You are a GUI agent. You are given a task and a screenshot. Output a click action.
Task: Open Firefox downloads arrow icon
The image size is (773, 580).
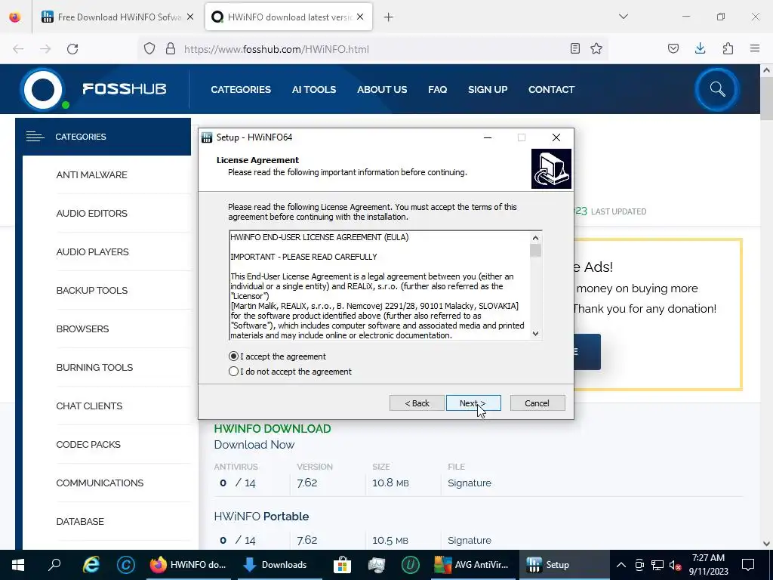coord(700,48)
